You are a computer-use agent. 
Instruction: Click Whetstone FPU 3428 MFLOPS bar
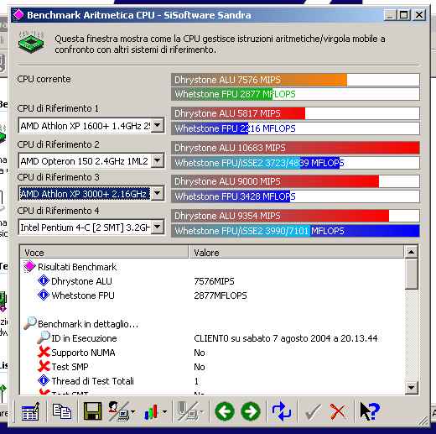[x=295, y=196]
